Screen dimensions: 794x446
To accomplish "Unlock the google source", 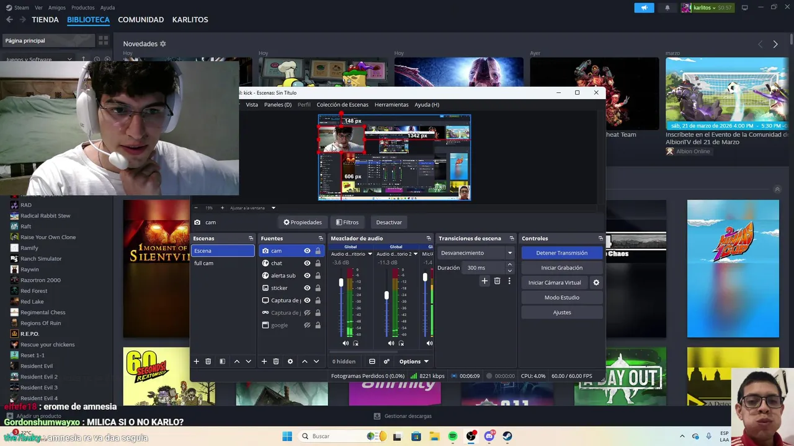I will coord(318,325).
